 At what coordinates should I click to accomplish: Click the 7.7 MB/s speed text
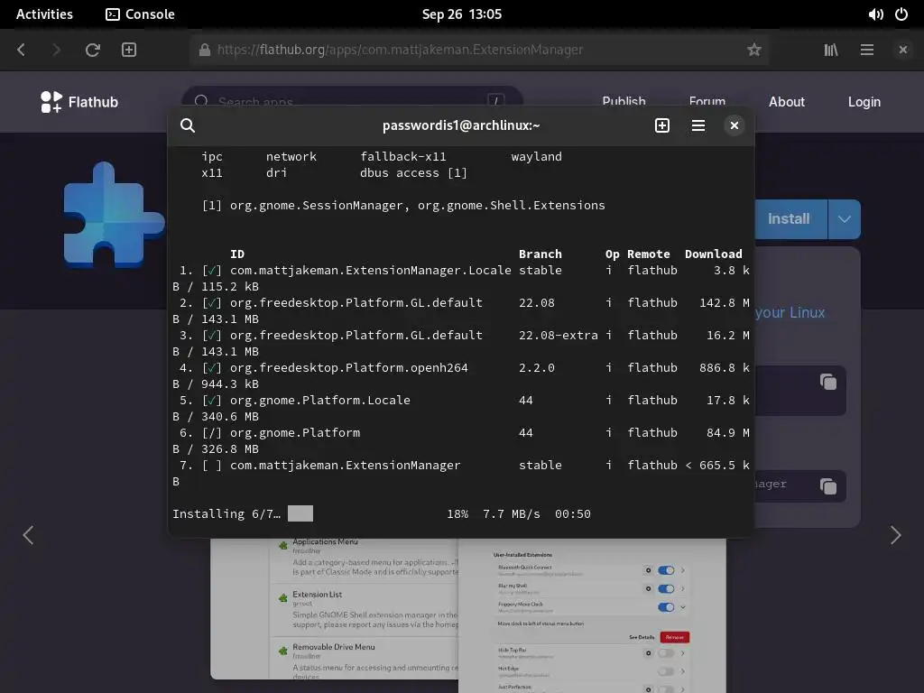(x=512, y=513)
